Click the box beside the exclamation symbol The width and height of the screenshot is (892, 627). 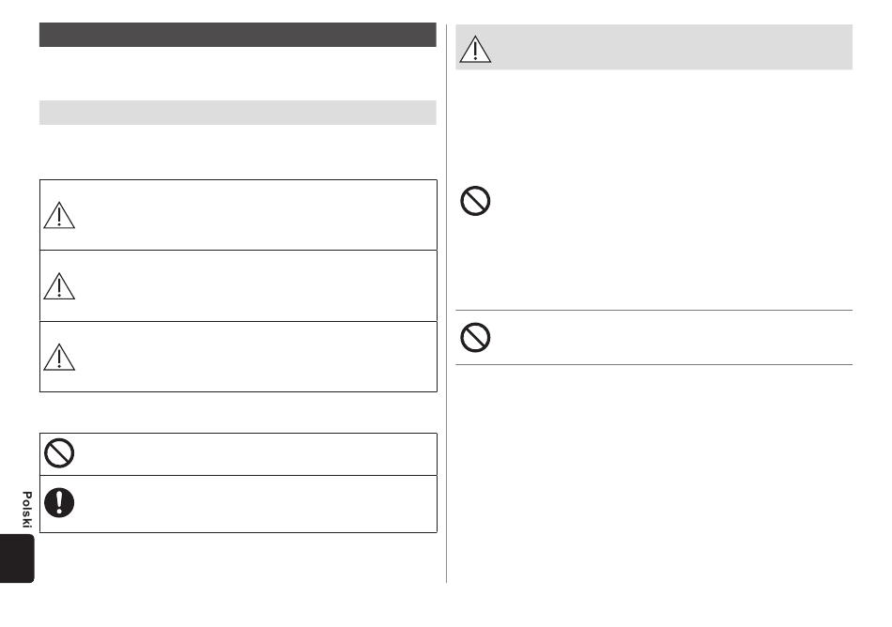coord(254,503)
